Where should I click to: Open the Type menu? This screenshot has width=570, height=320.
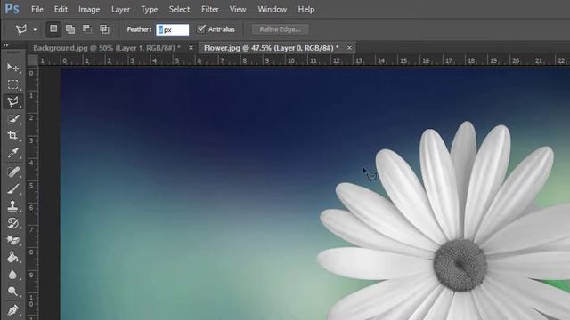click(x=149, y=10)
